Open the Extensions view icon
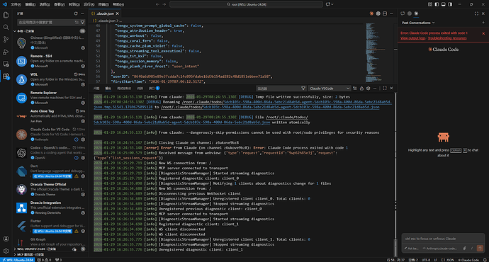The height and width of the screenshot is (262, 489). 6,76
